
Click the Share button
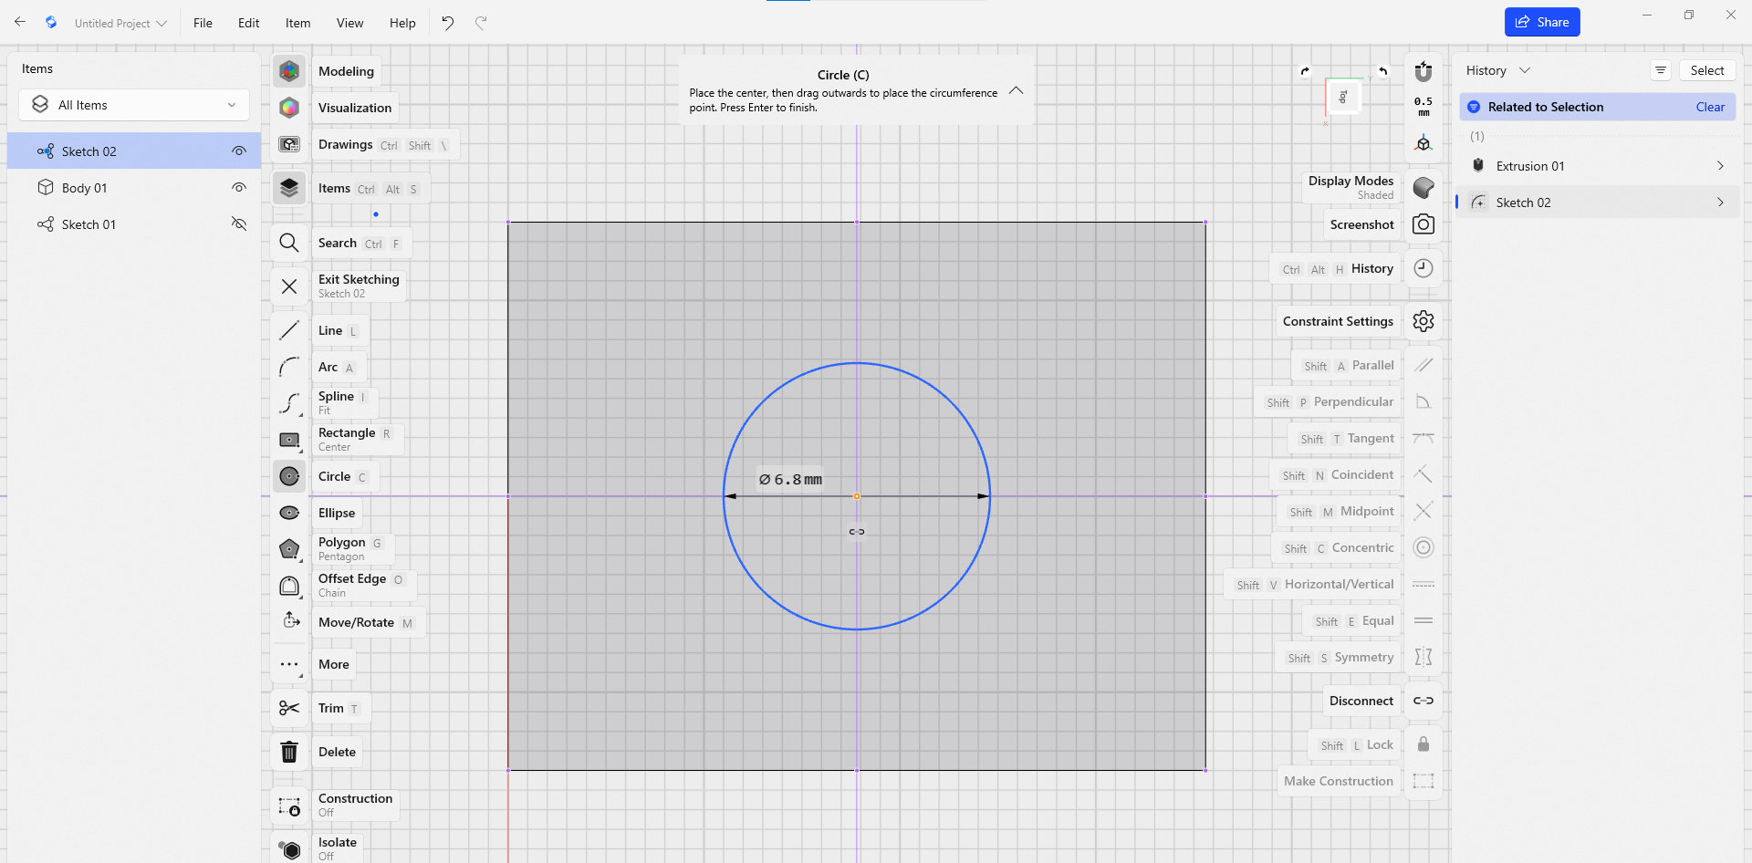coord(1542,22)
